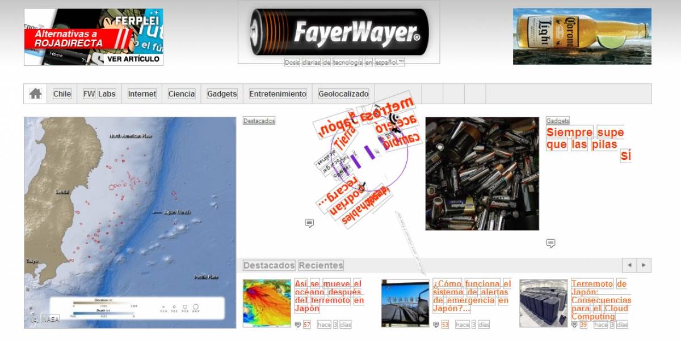
Task: Click comment bubble icon next to 53
Action: (x=436, y=325)
